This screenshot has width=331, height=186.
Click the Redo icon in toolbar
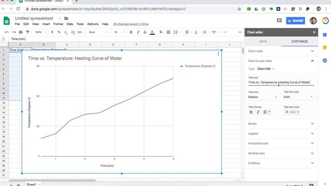click(x=14, y=32)
